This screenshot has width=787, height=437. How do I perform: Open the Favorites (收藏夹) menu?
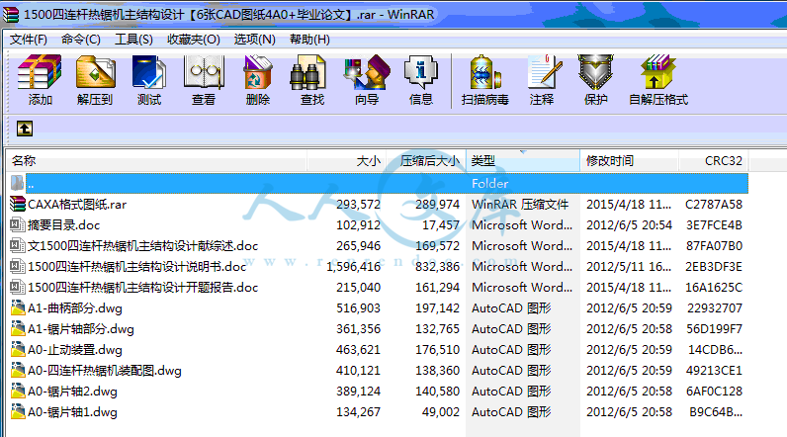(x=193, y=40)
